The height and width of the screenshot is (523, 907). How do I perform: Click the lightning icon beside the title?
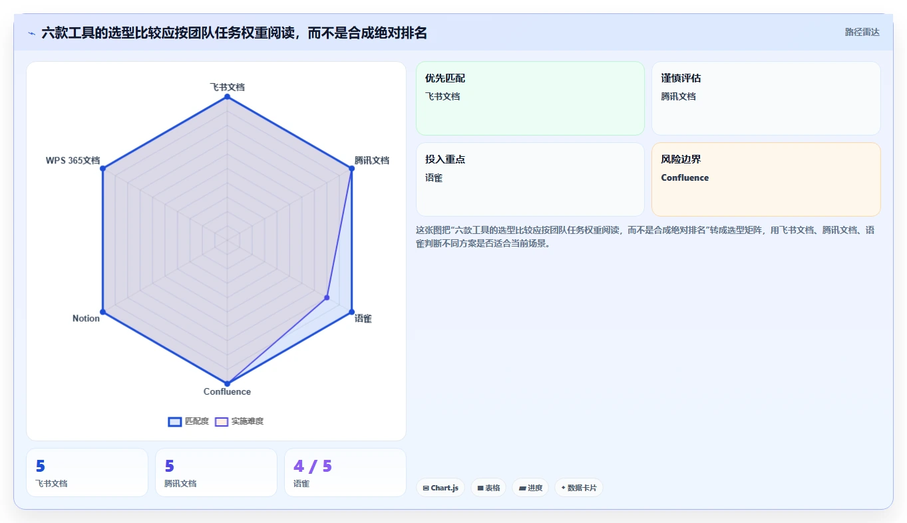[x=31, y=33]
